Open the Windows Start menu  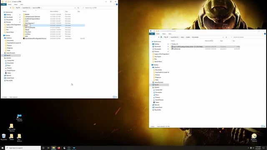(3, 148)
